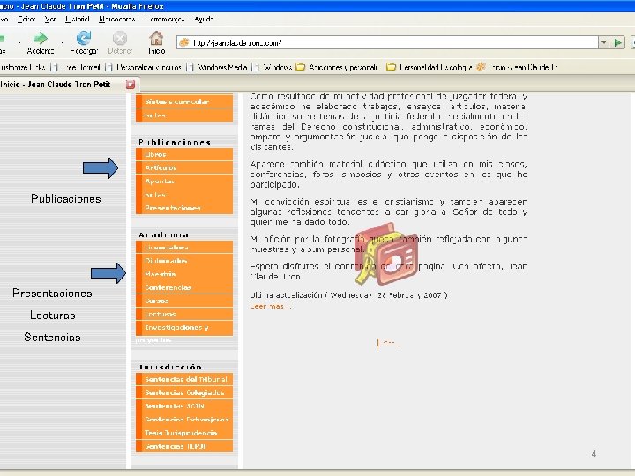This screenshot has width=635, height=476.
Task: Open the Tesis Jurisprudencia link
Action: click(x=184, y=433)
